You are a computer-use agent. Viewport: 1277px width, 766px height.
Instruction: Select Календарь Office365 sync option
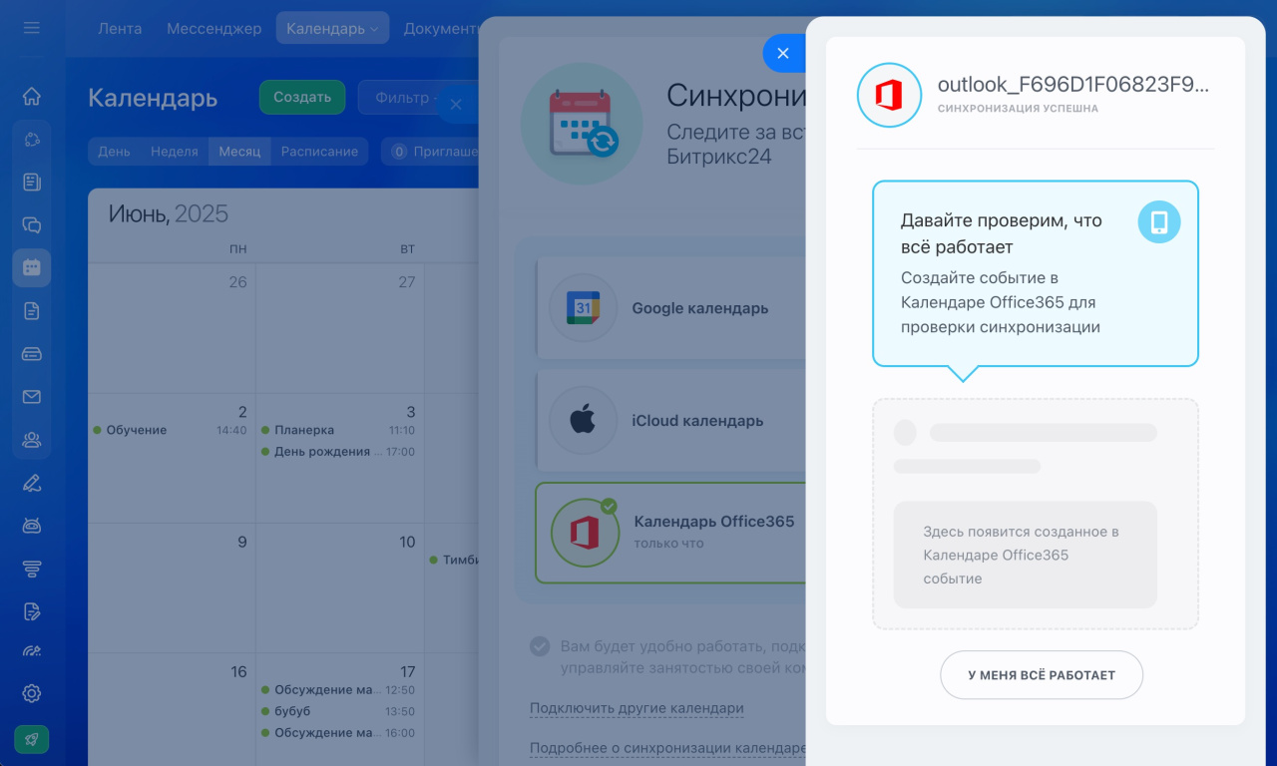[670, 533]
